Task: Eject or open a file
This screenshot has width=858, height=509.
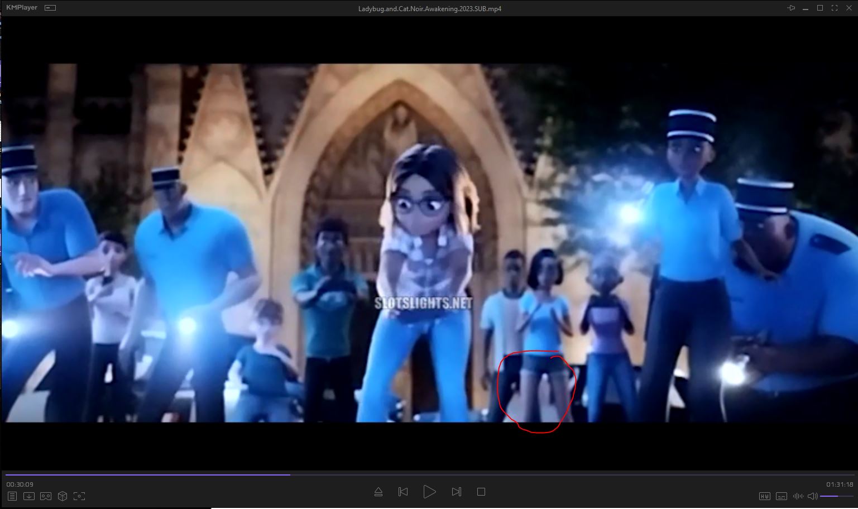Action: click(378, 492)
